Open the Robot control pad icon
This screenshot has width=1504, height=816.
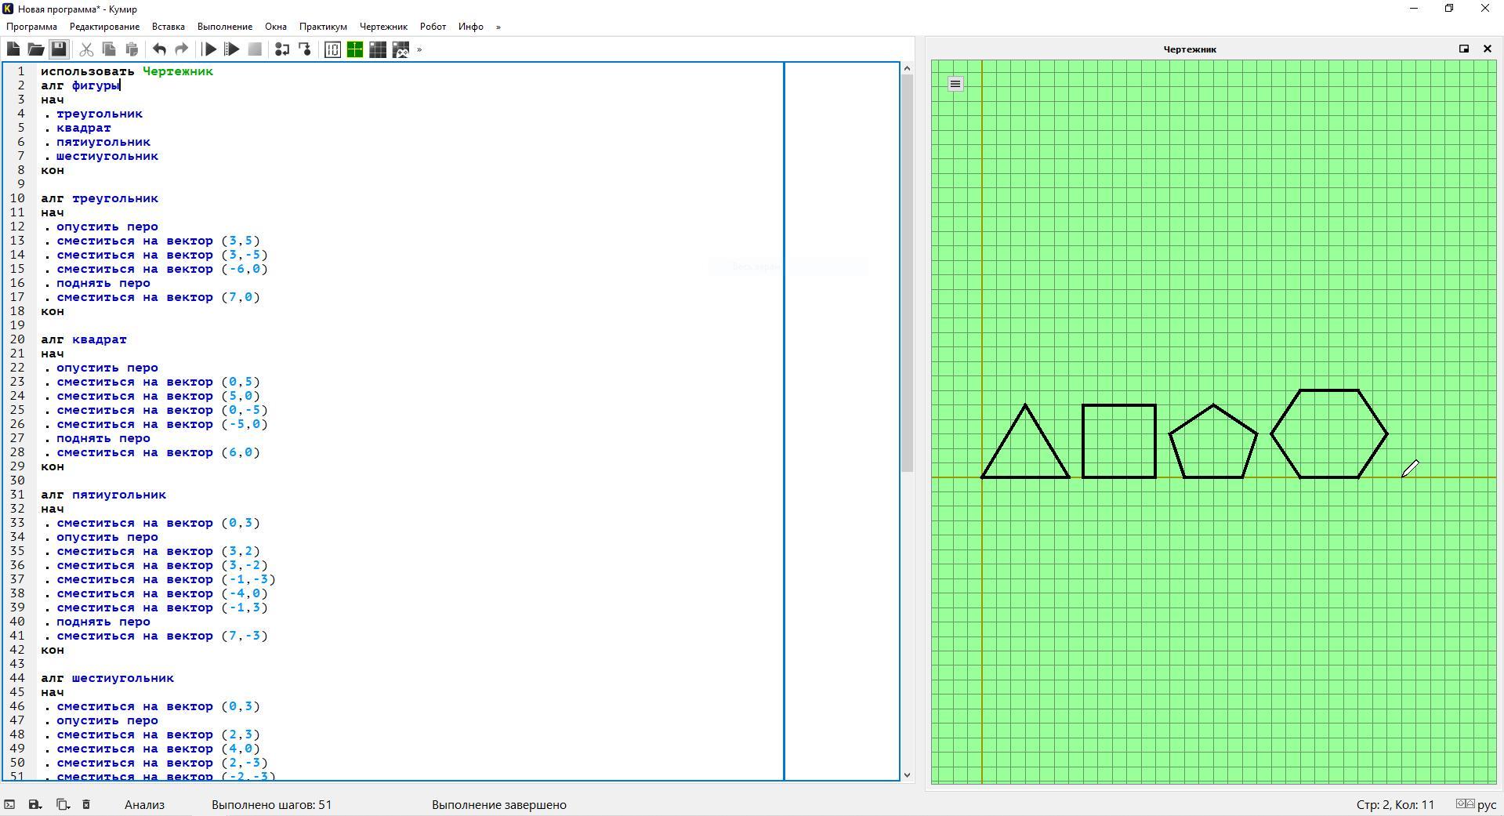[x=400, y=49]
